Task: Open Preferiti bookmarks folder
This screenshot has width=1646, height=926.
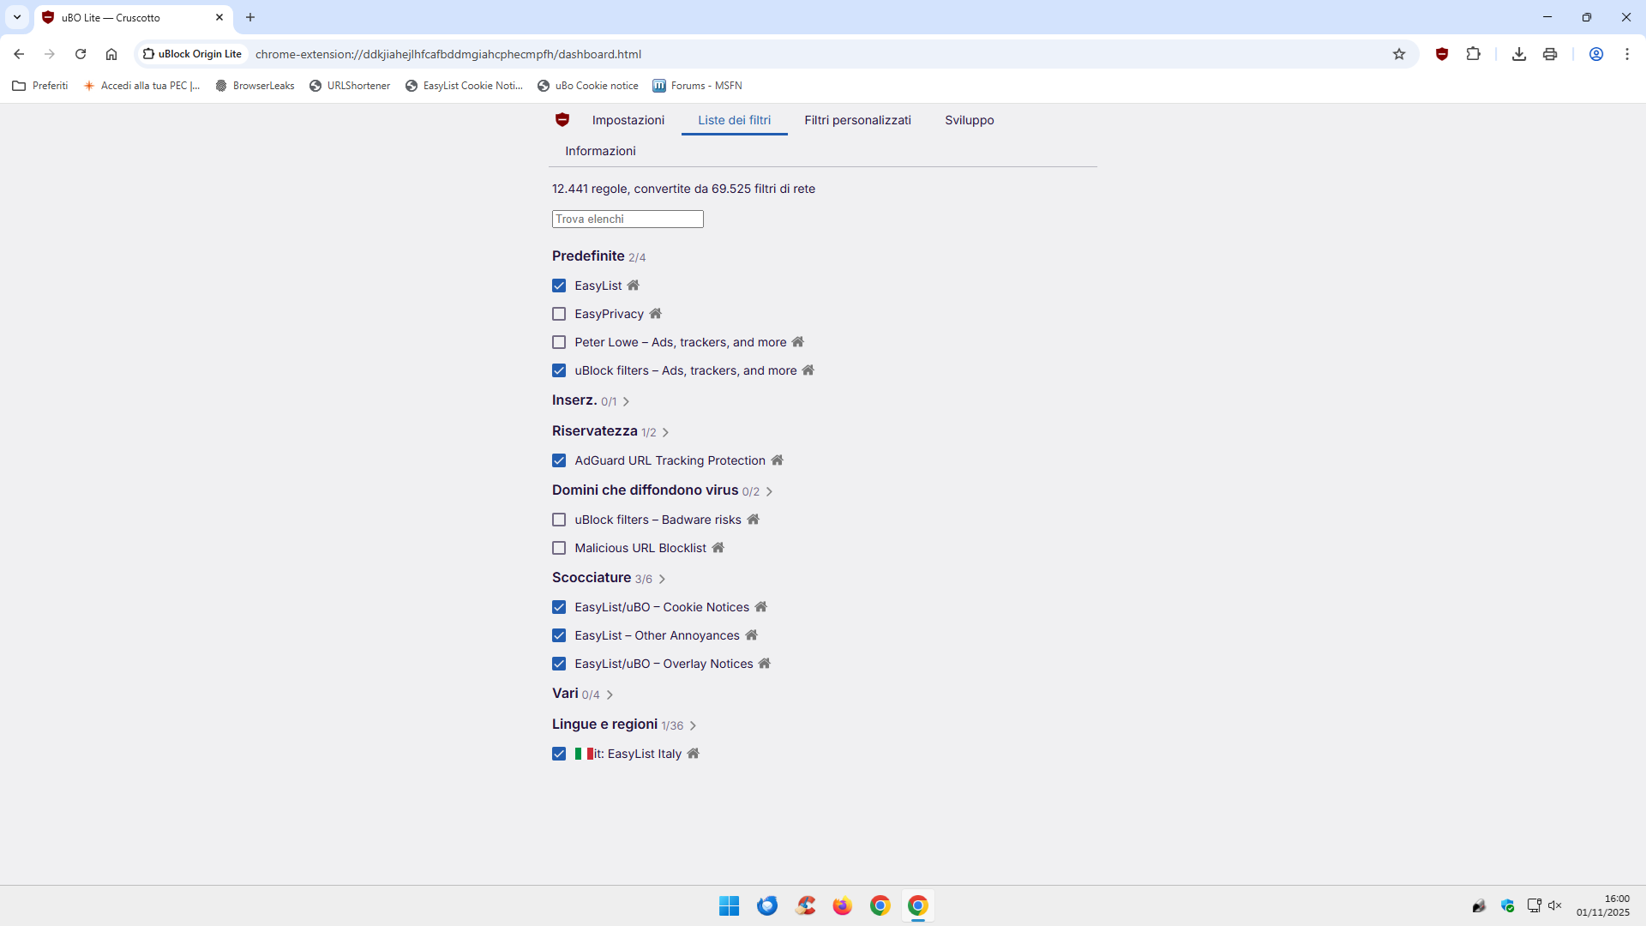Action: pos(40,86)
